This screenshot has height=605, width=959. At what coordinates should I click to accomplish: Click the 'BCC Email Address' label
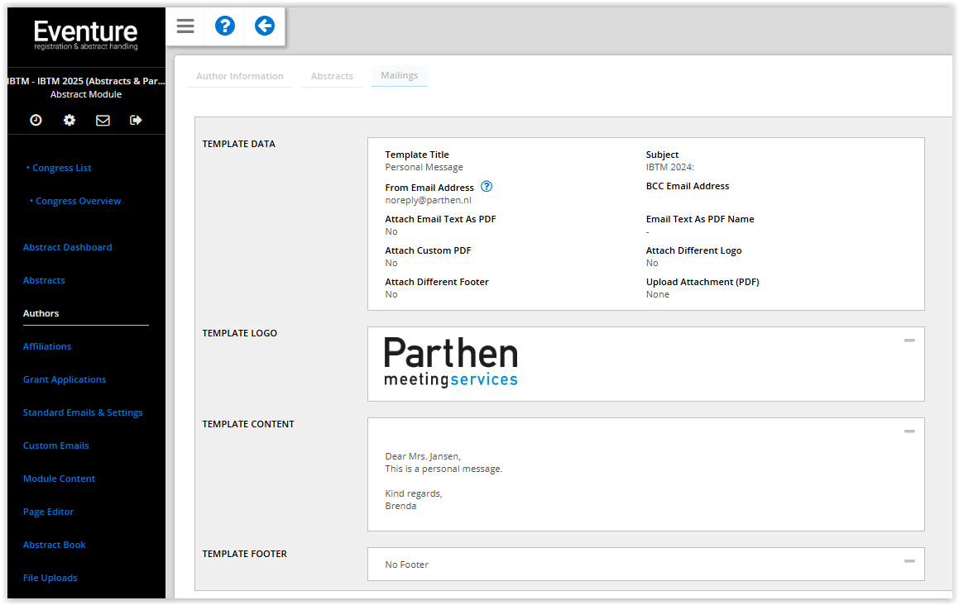pos(688,186)
